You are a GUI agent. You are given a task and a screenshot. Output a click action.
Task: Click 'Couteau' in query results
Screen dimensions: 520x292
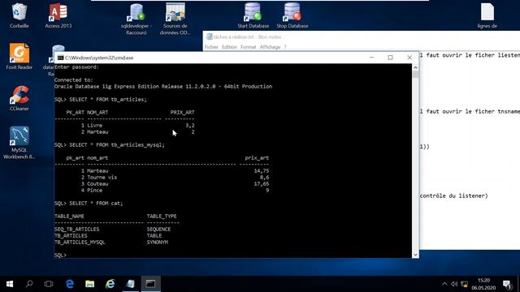tap(97, 184)
